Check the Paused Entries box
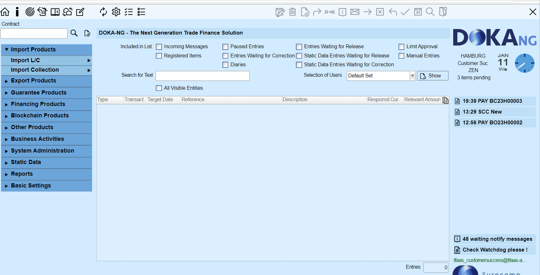The image size is (540, 275). point(225,47)
